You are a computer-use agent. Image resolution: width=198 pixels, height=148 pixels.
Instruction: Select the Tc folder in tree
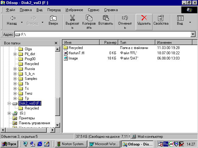(27, 88)
